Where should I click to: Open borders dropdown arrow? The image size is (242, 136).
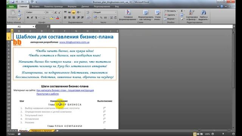click(47, 18)
